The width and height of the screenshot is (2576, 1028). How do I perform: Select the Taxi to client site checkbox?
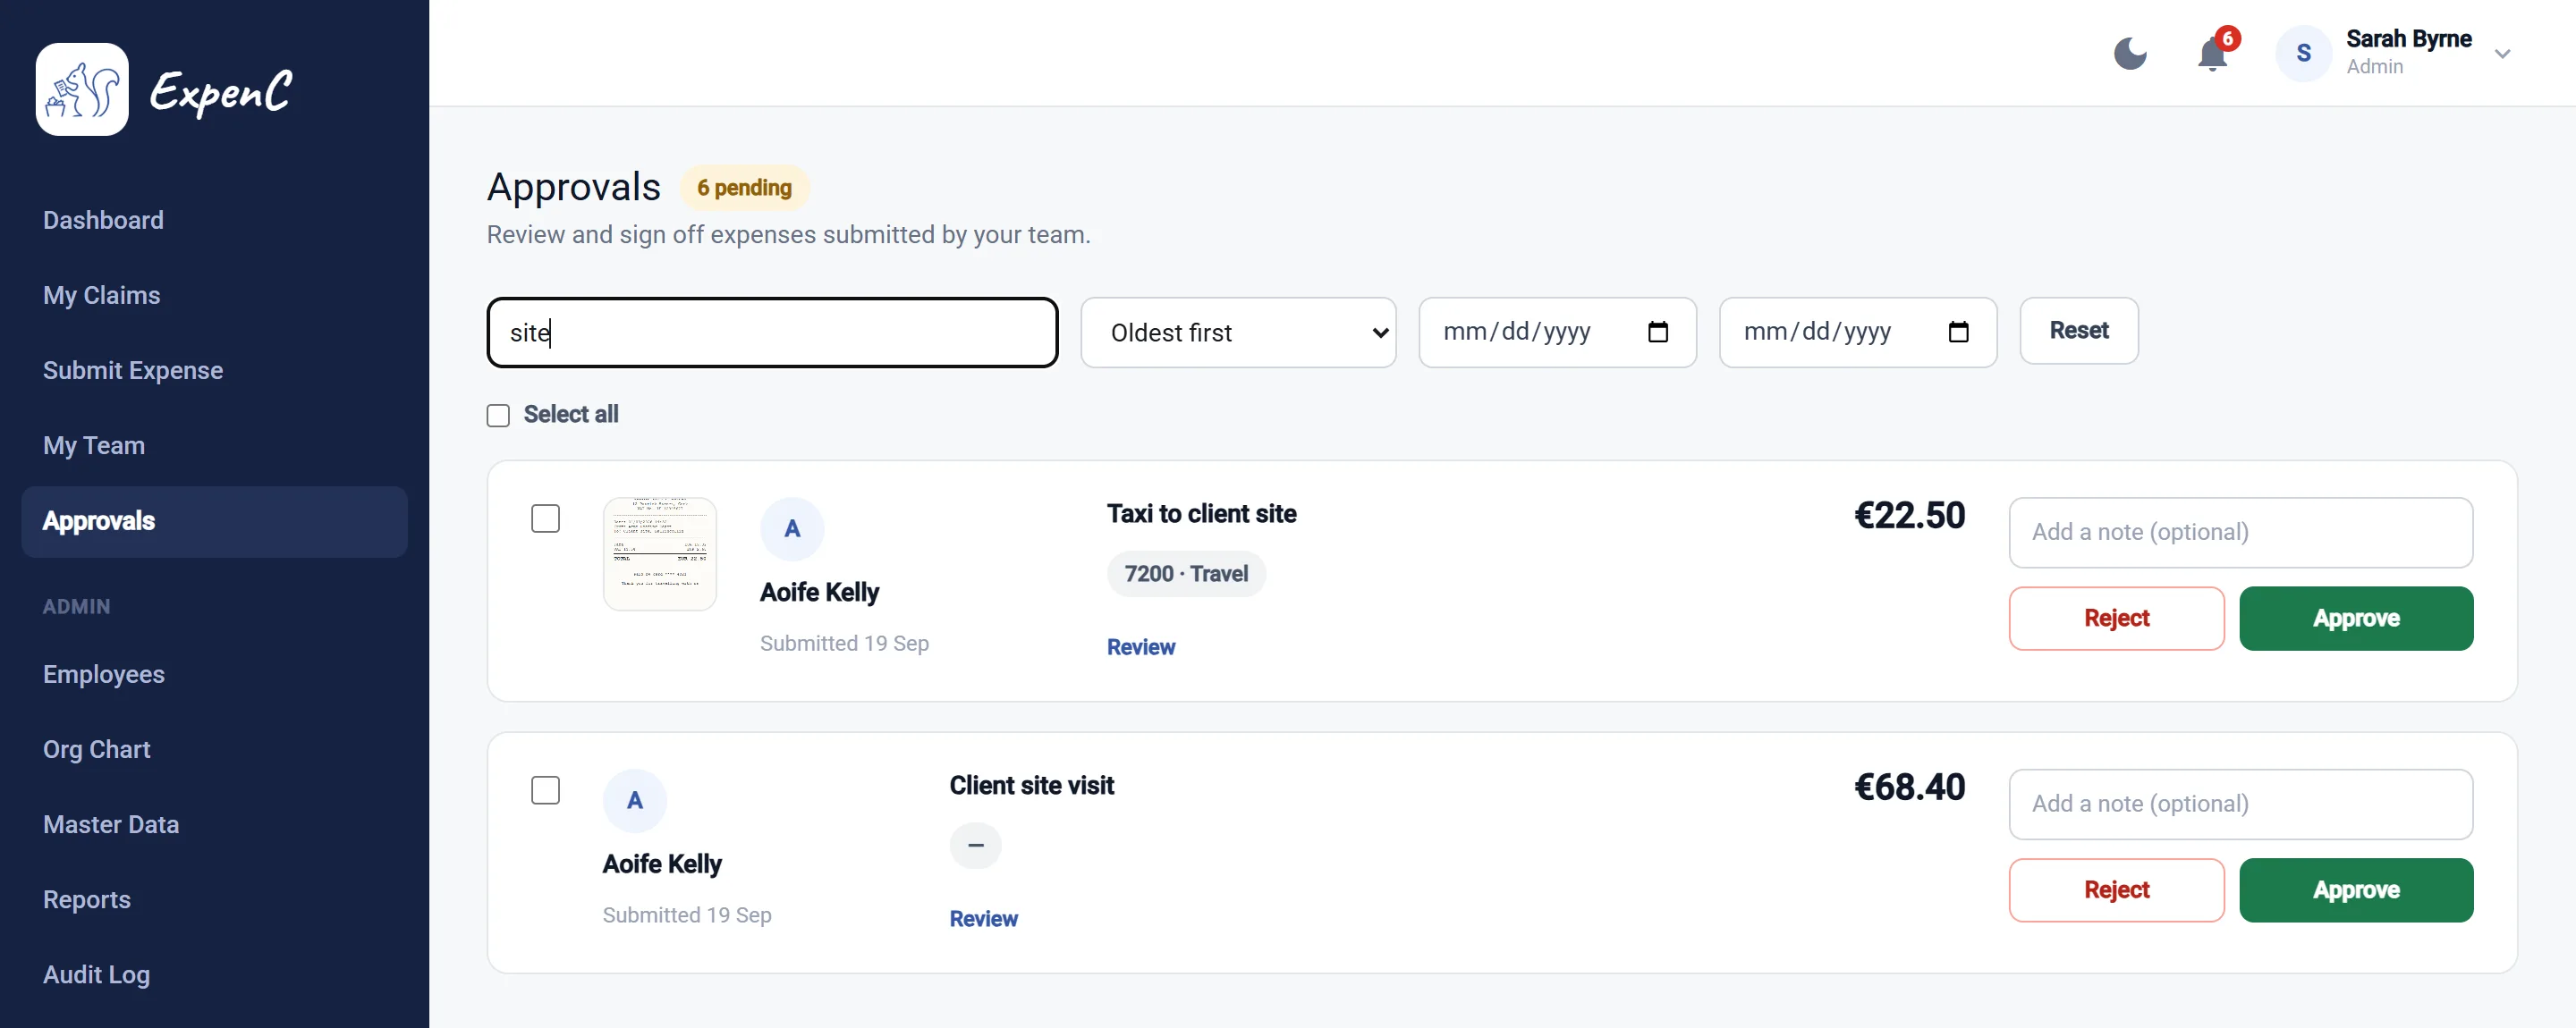pyautogui.click(x=545, y=518)
